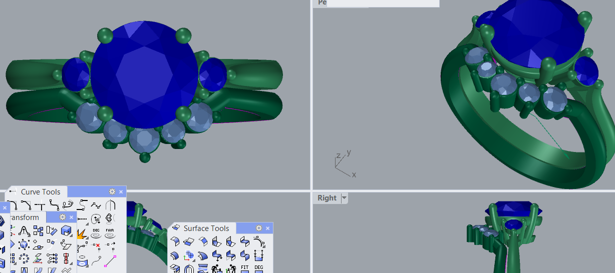Open Transform panel gear settings
This screenshot has width=615, height=273.
pos(63,217)
